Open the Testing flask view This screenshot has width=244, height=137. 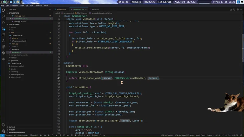coord(3,41)
